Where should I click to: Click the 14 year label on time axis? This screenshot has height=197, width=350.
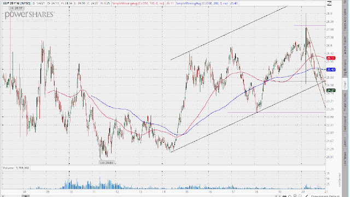[164, 192]
